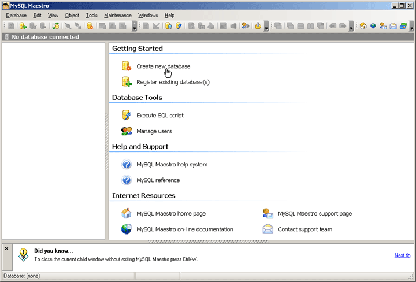Click the Register database toolbar icon with green plus
The image size is (416, 282).
23,26
